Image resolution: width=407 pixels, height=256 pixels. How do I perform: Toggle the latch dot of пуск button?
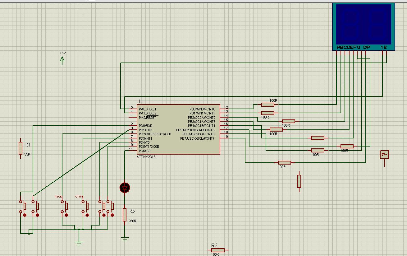pyautogui.click(x=66, y=215)
